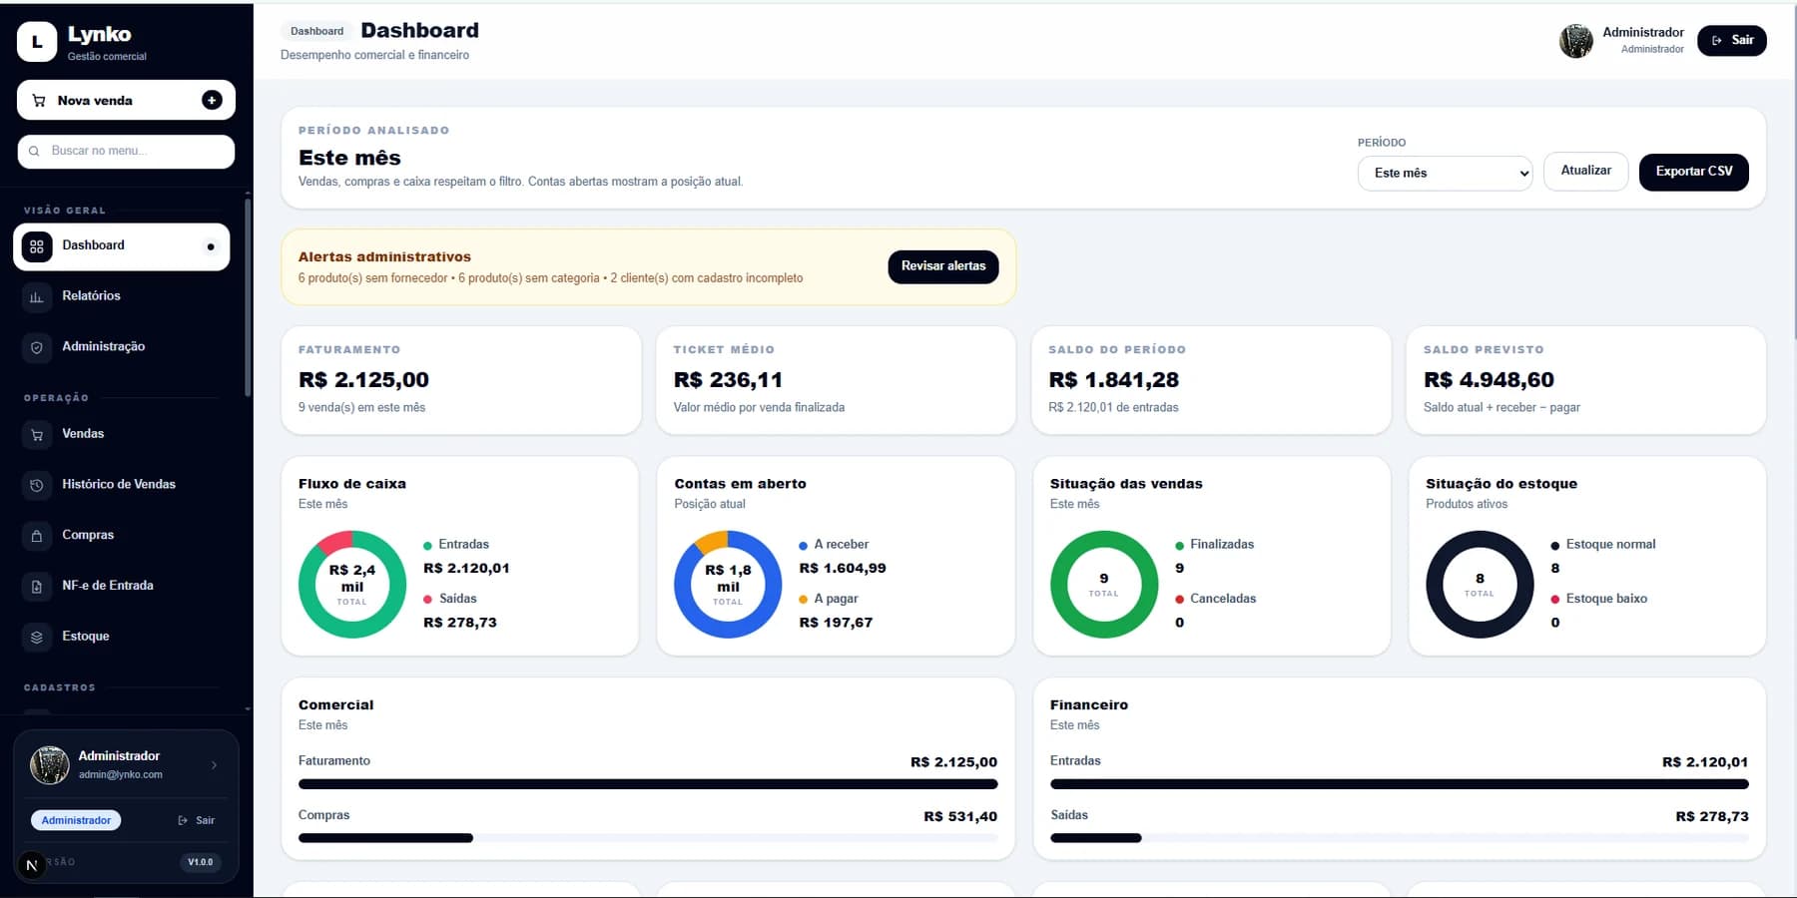Click the Vendas cart icon in sidebar

[37, 434]
